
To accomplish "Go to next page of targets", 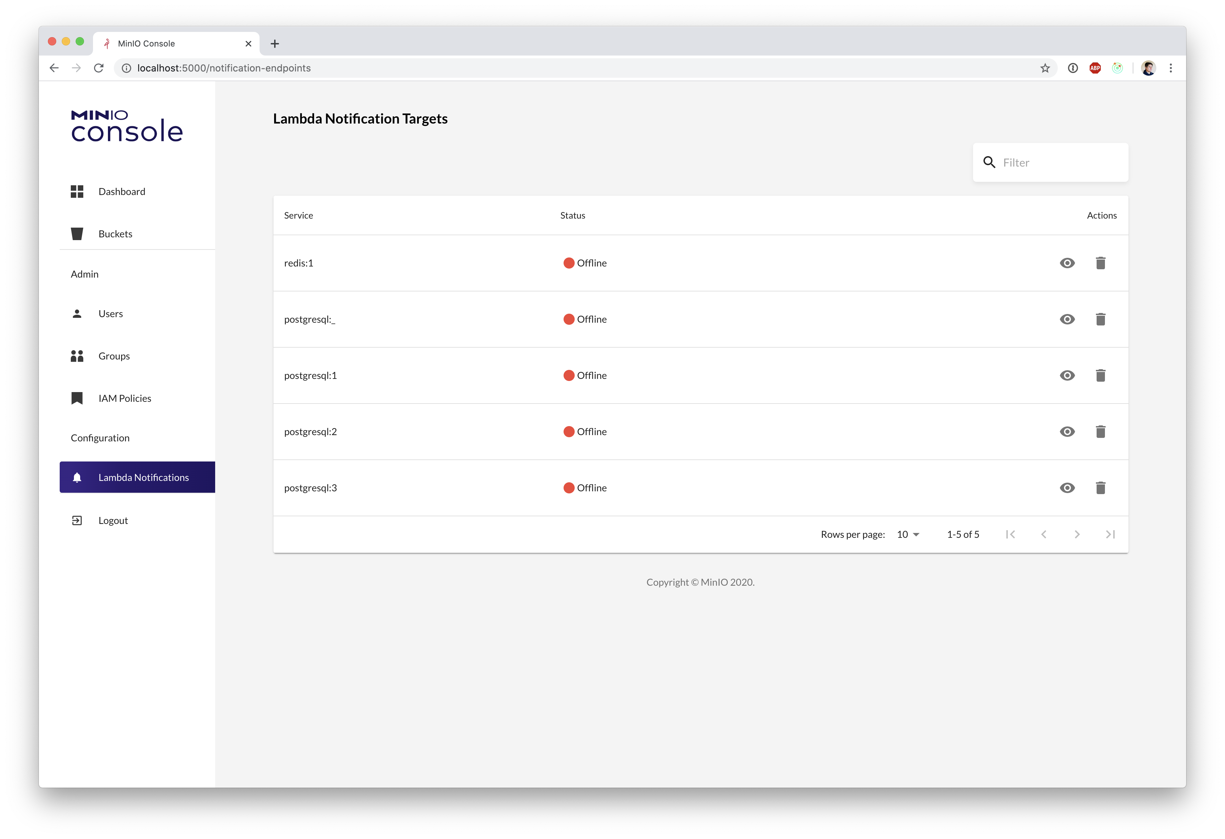I will (x=1077, y=534).
